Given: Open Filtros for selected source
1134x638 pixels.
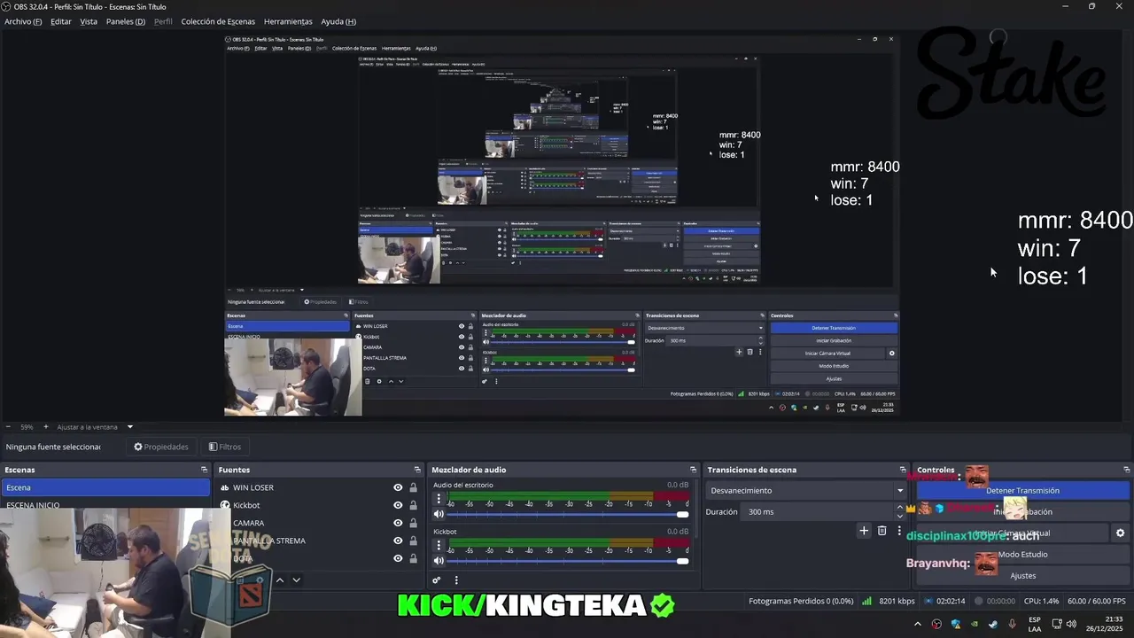Looking at the screenshot, I should (225, 447).
